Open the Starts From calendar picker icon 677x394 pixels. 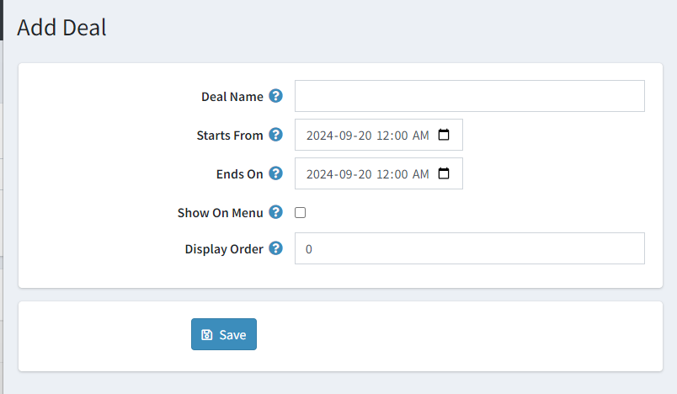point(444,135)
